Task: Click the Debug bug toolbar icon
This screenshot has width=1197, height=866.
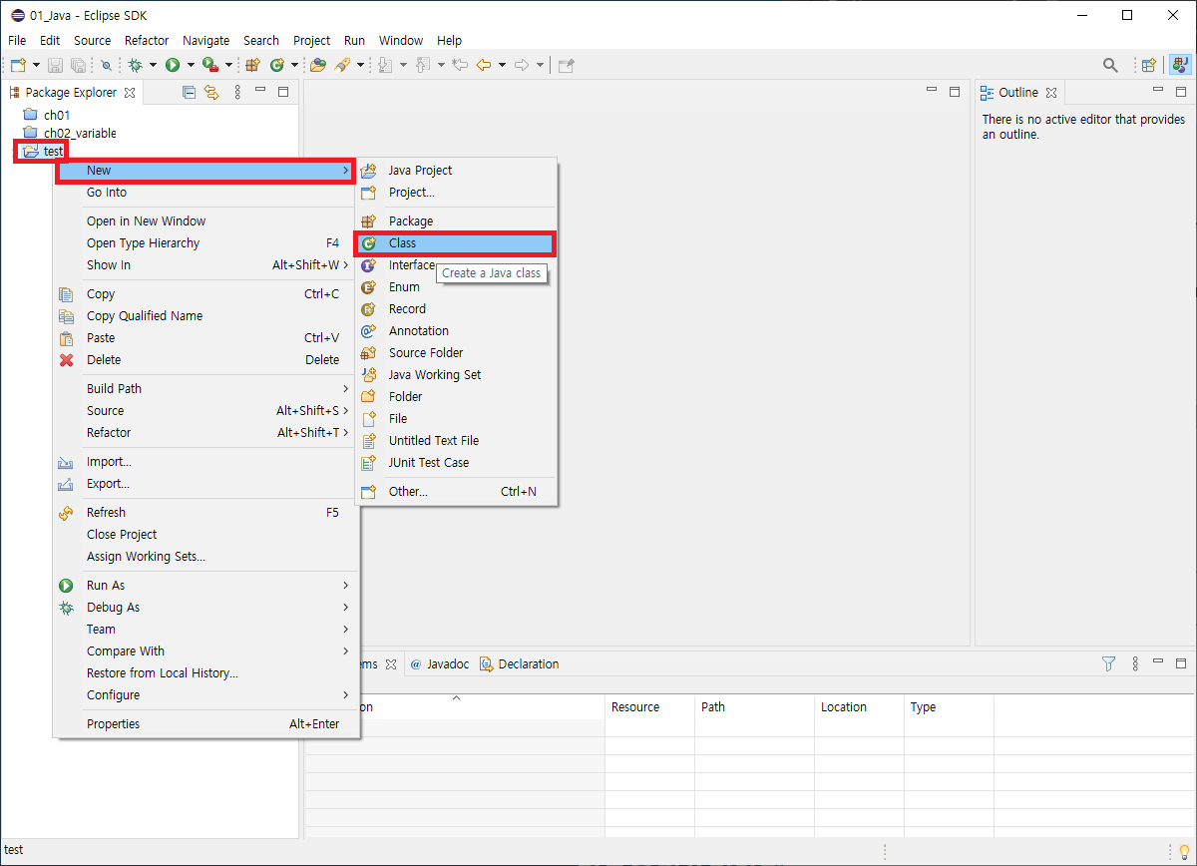Action: coord(135,65)
